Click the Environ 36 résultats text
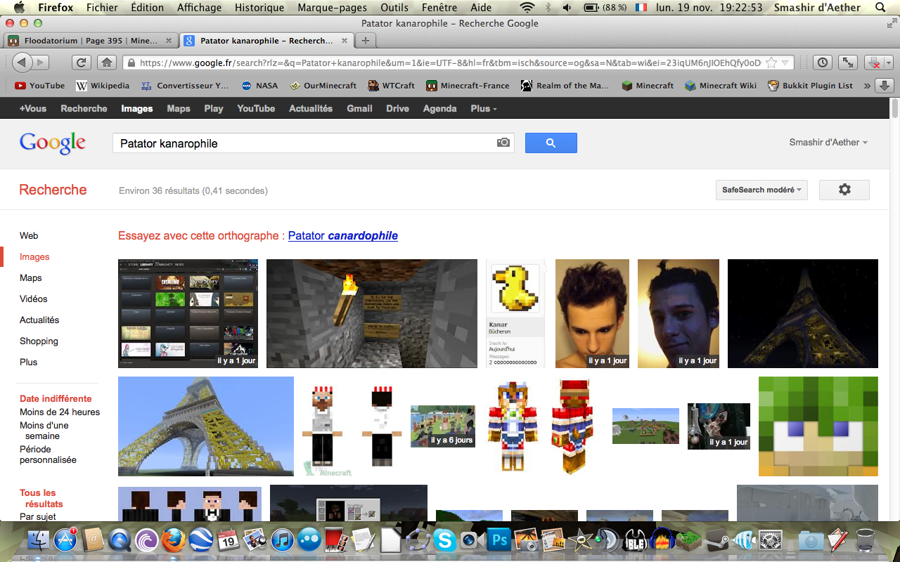 point(193,190)
